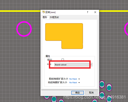Open the Kind dropdown showing Board cutout
128x102 pixels.
73,65
